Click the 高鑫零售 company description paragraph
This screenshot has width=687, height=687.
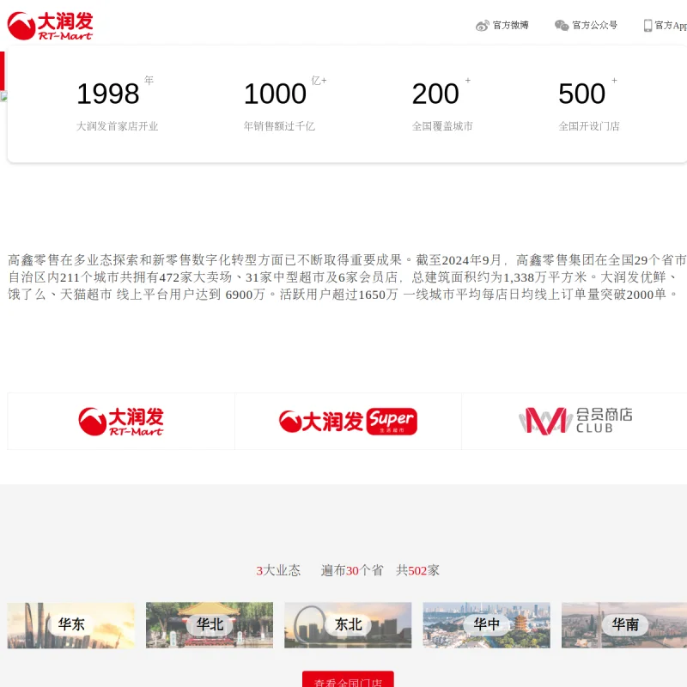(x=347, y=277)
